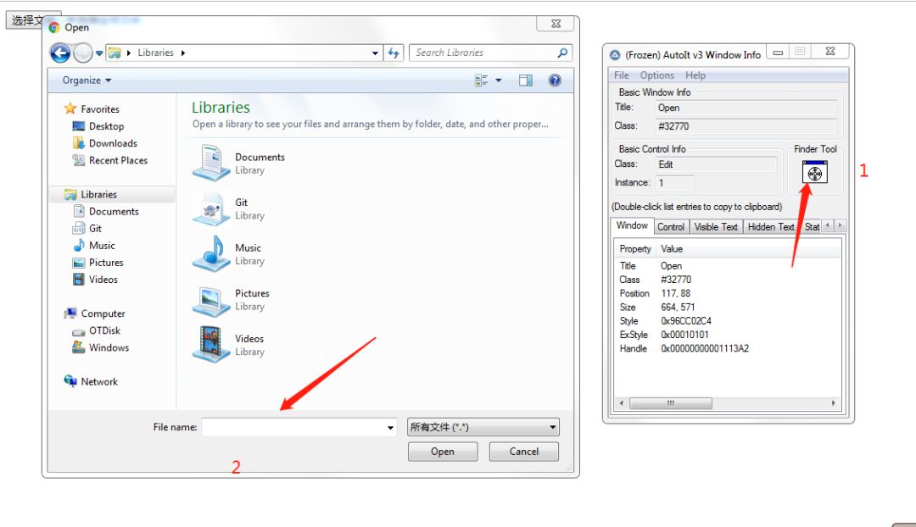The image size is (916, 527).
Task: Click the AutoIt Finder Tool crosshair icon
Action: (814, 174)
